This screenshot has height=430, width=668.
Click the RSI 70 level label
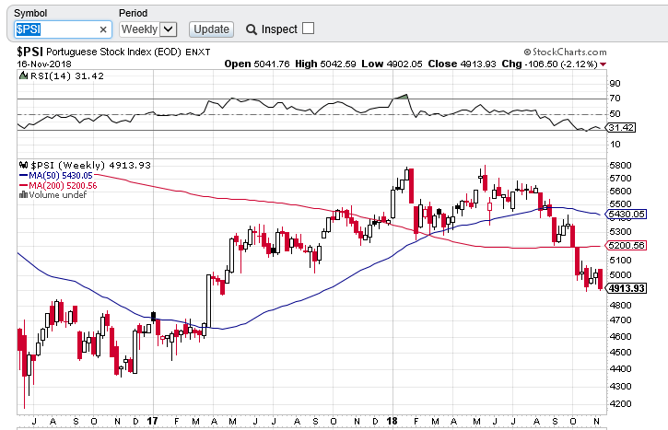[615, 99]
